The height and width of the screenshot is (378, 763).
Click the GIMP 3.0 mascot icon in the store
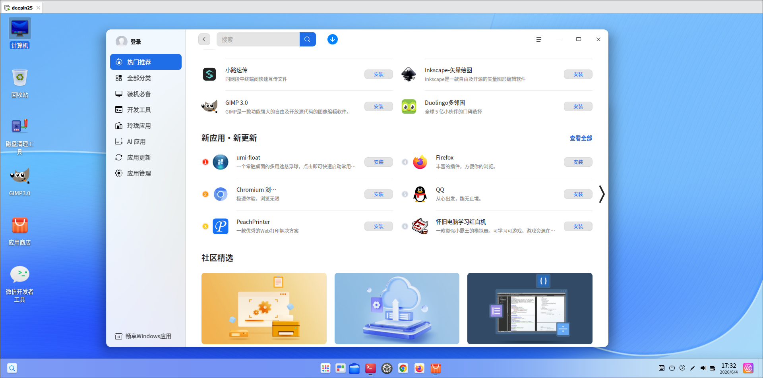pos(209,106)
